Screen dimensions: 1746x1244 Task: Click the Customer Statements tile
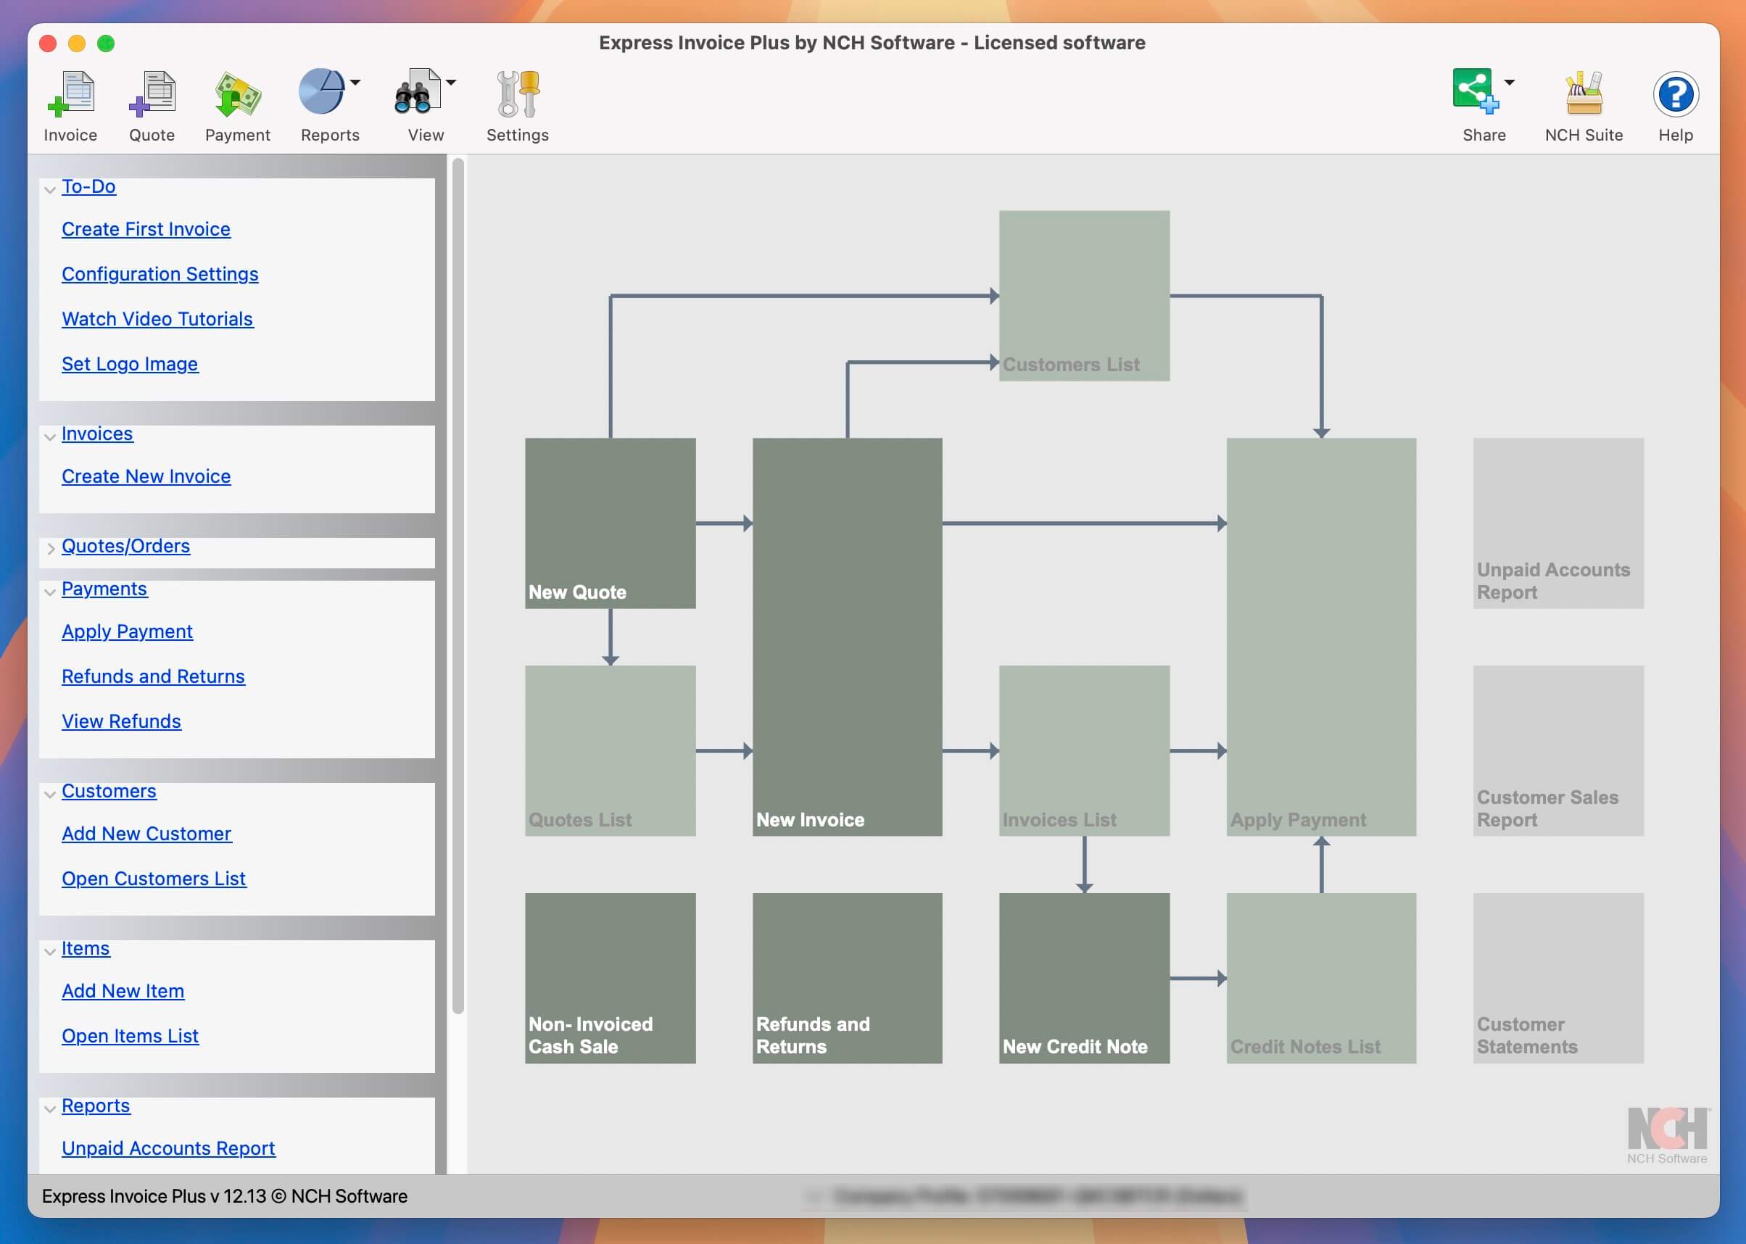coord(1558,978)
